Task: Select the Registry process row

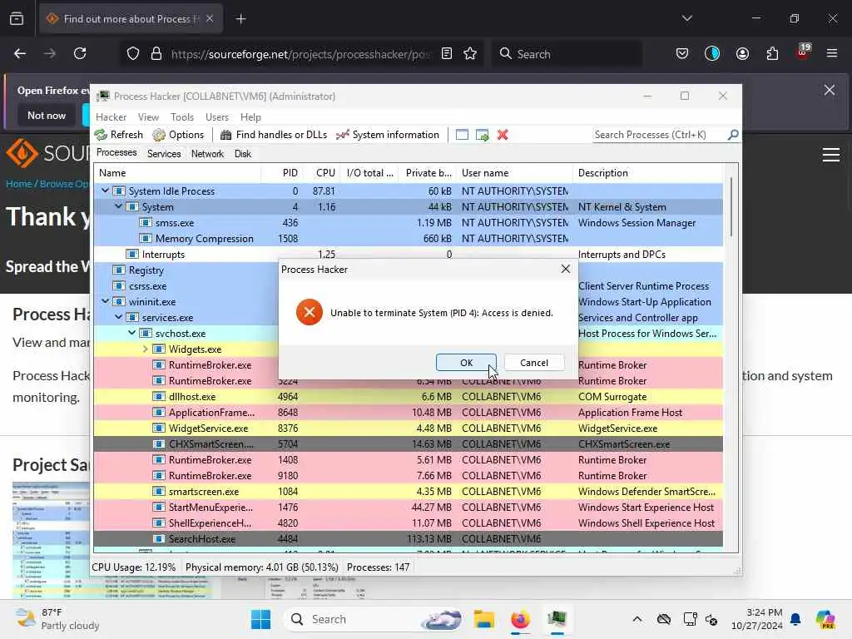Action: tap(408, 270)
